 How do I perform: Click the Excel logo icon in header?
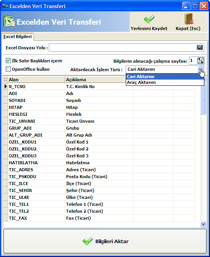click(x=9, y=21)
